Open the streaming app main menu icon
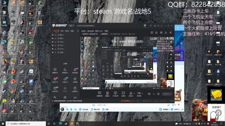 161,26
